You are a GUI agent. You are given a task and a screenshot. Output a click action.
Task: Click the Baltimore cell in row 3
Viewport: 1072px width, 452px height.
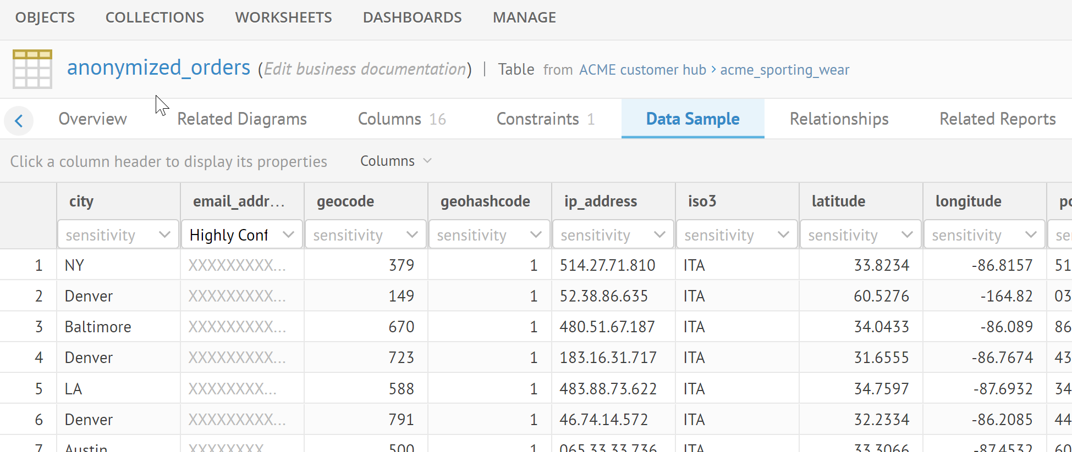tap(98, 327)
